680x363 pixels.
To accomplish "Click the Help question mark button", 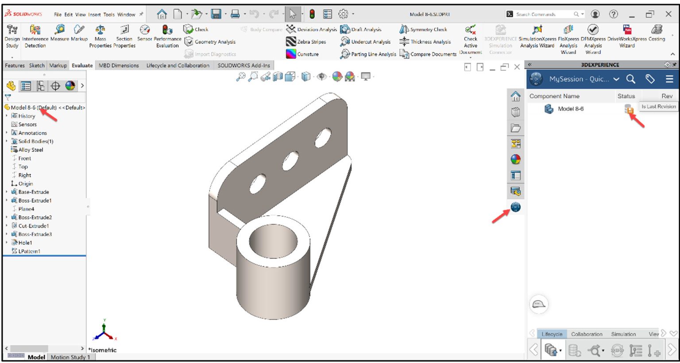I will pos(613,14).
